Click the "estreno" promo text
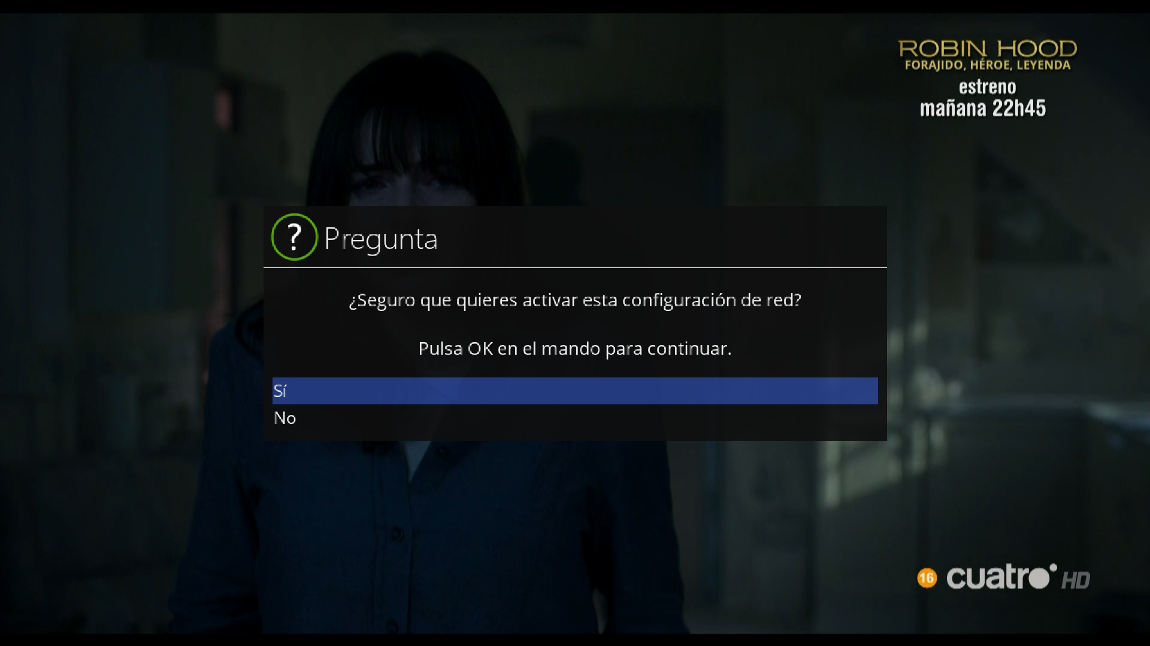Image resolution: width=1150 pixels, height=646 pixels. click(x=988, y=87)
